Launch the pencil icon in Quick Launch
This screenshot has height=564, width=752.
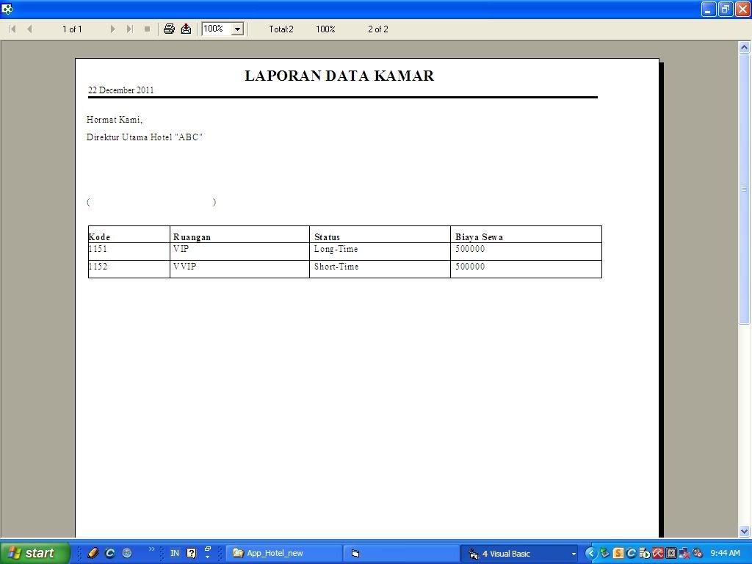(93, 553)
